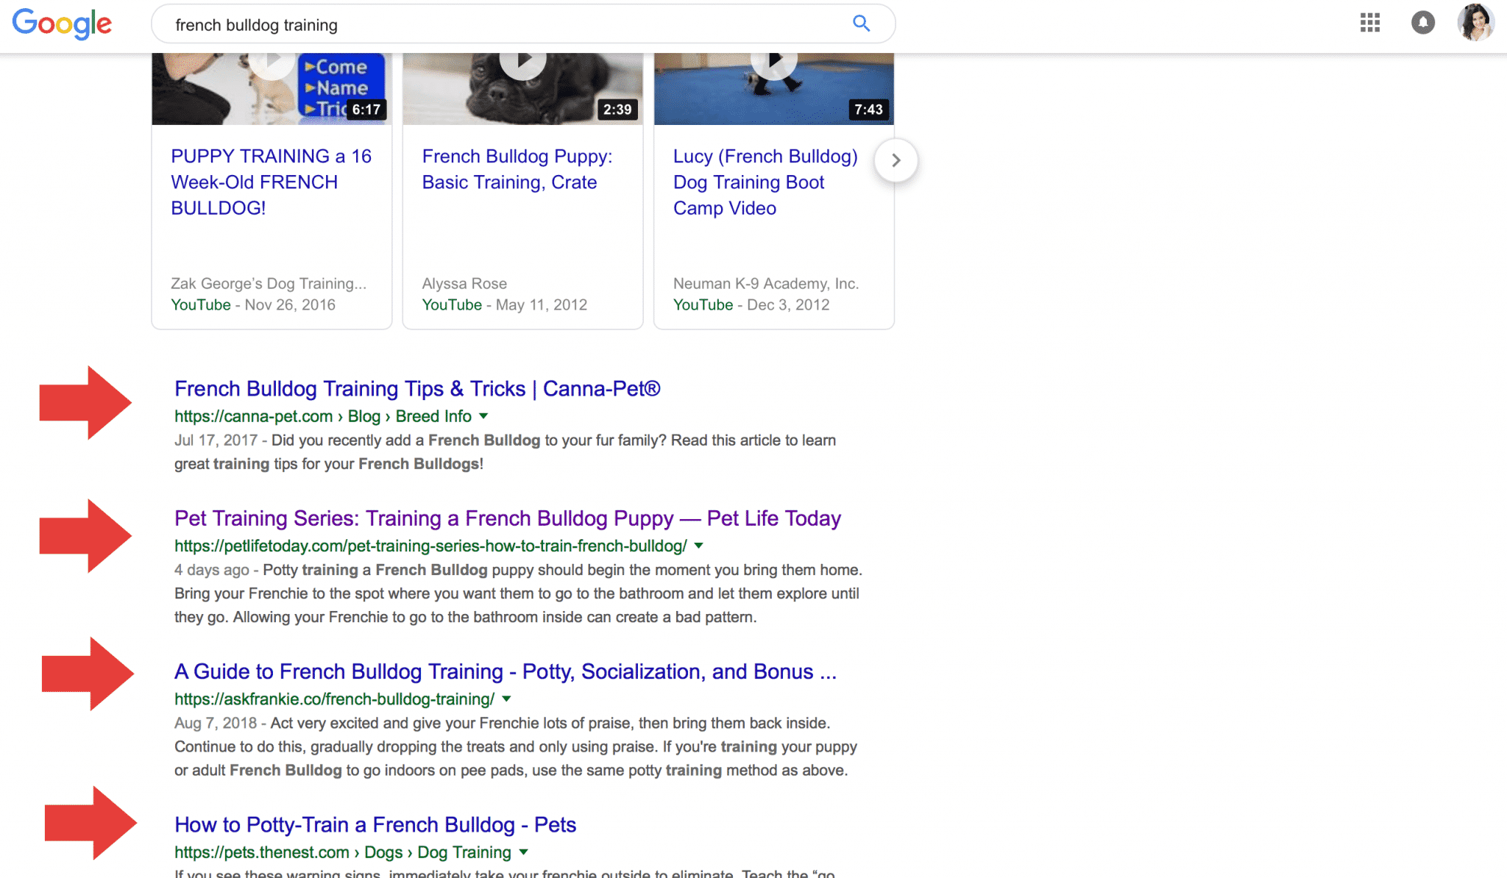Expand the dropdown arrow beside petlifetoday.com URL

(698, 546)
